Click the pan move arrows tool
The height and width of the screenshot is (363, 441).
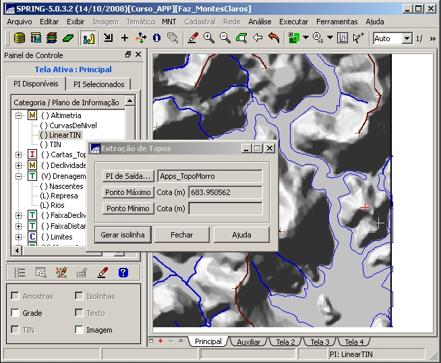[141, 38]
